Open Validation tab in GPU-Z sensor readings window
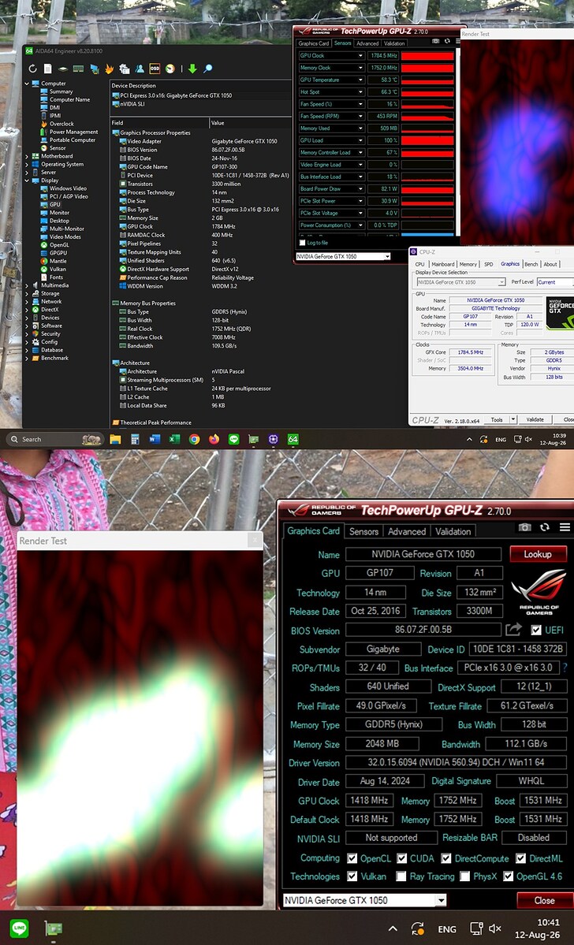This screenshot has width=574, height=945. pos(394,43)
